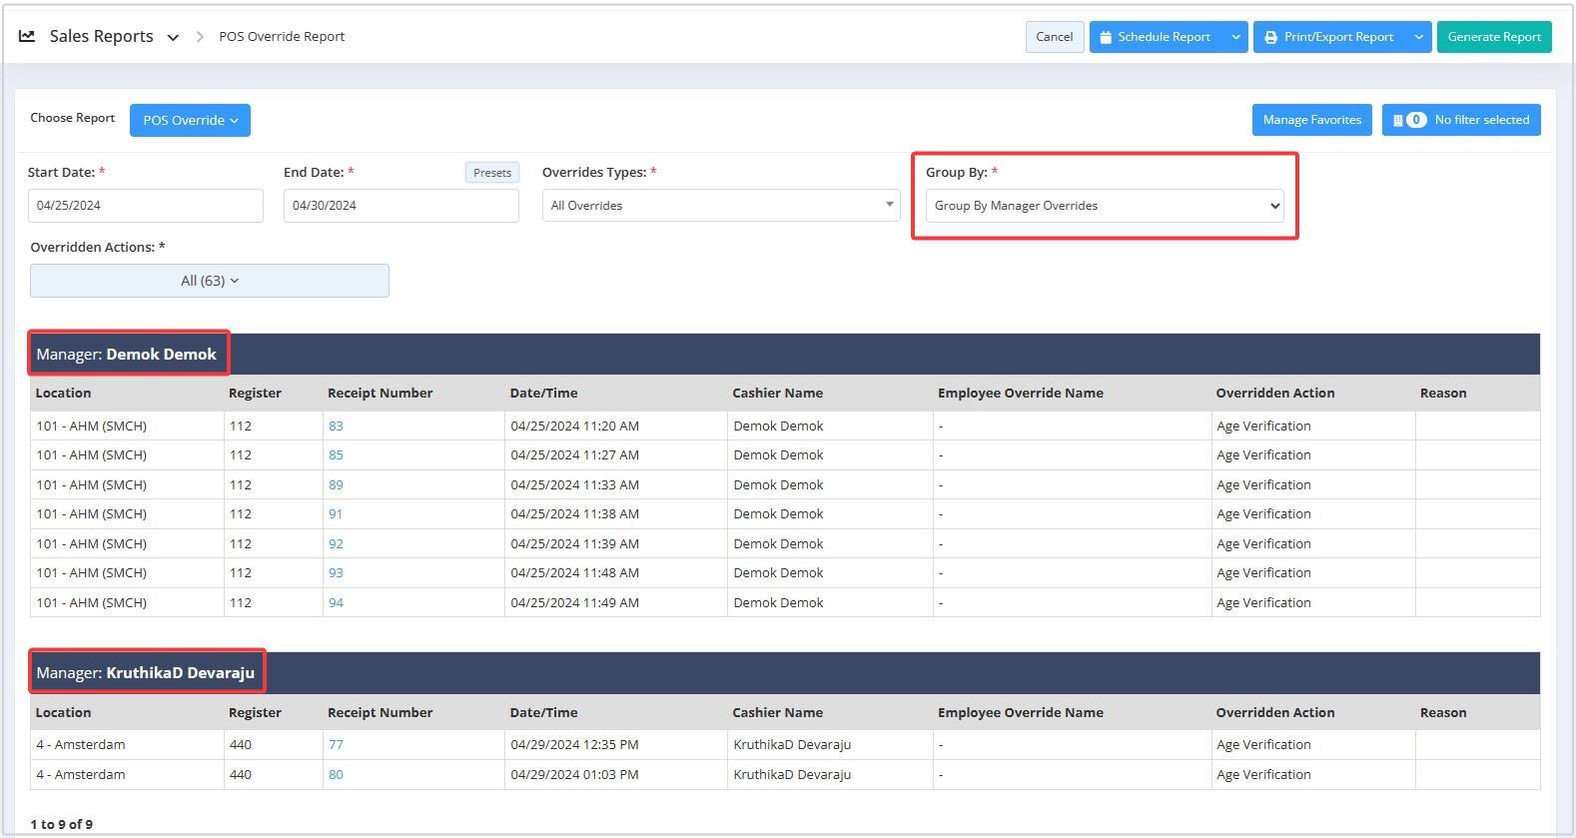Click the End Date input field
This screenshot has width=1576, height=838.
(x=401, y=206)
